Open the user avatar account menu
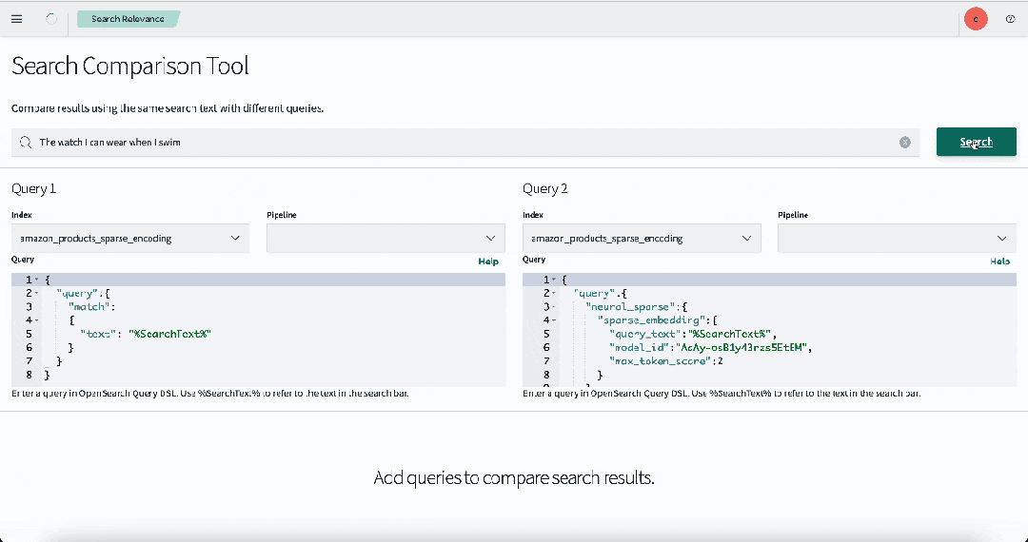This screenshot has width=1028, height=542. click(x=975, y=19)
